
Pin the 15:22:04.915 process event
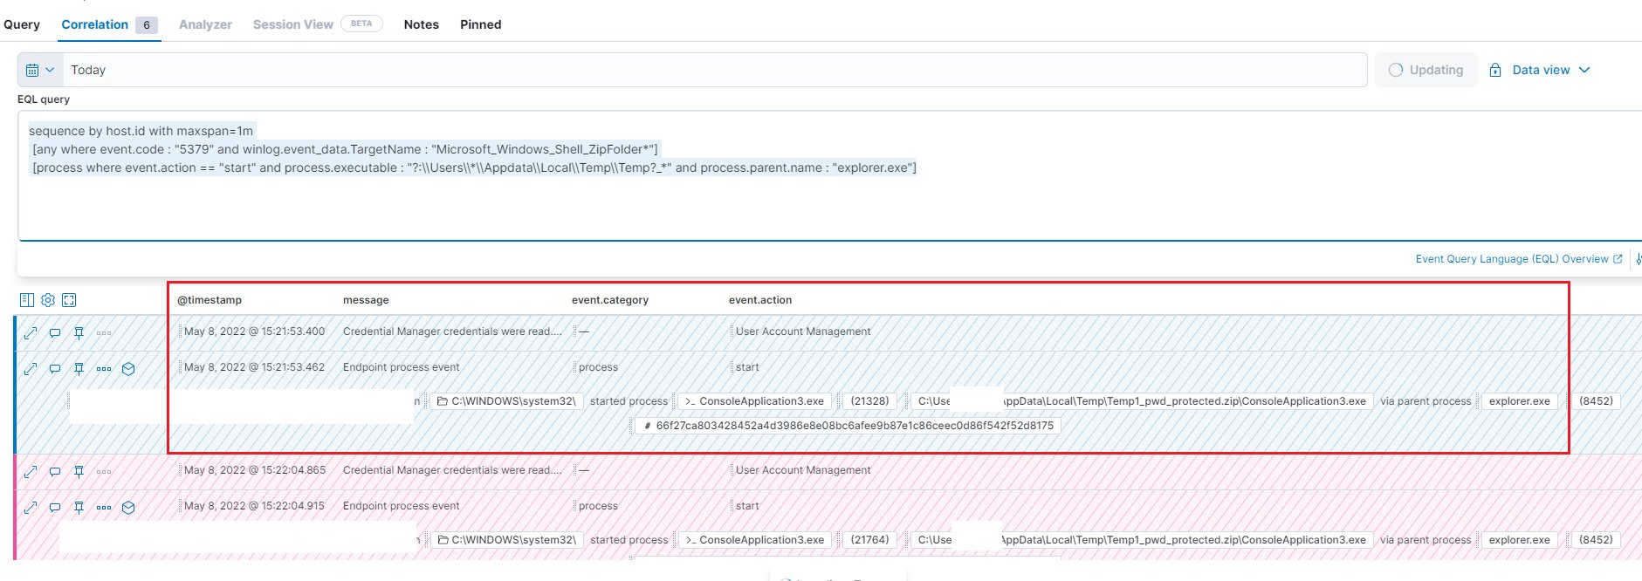(79, 507)
